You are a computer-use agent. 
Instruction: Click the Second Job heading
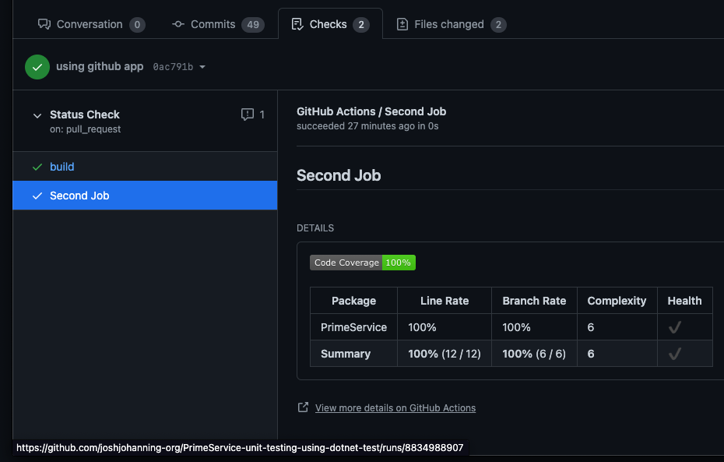pos(339,175)
